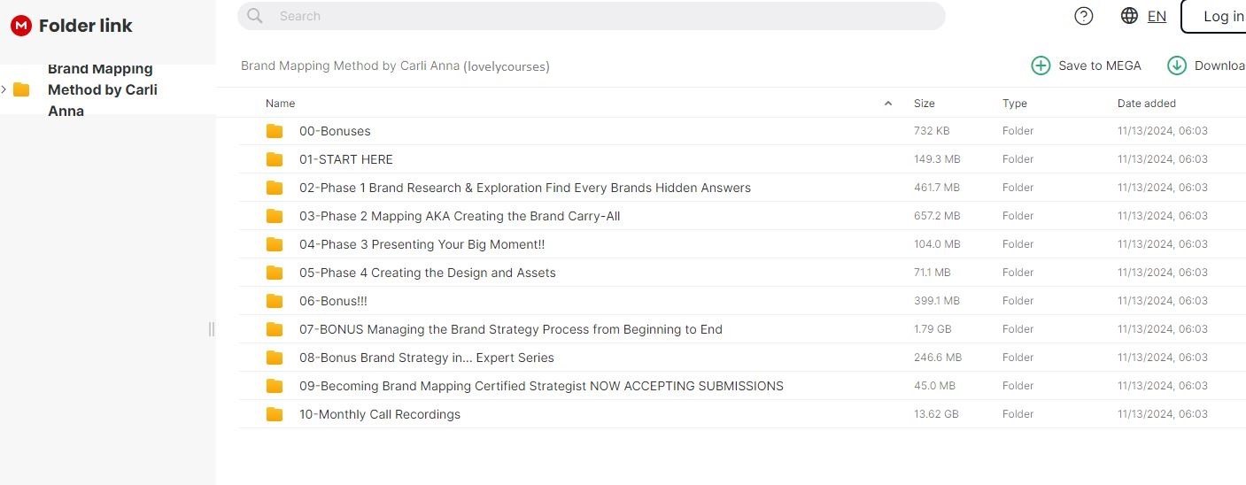The width and height of the screenshot is (1246, 485).
Task: Expand the Brand Mapping Method tree chevron
Action: click(4, 89)
